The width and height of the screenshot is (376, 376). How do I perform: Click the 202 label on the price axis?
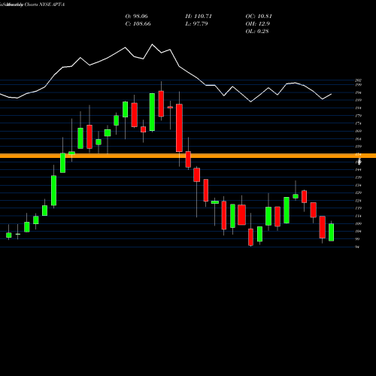coord(358,80)
